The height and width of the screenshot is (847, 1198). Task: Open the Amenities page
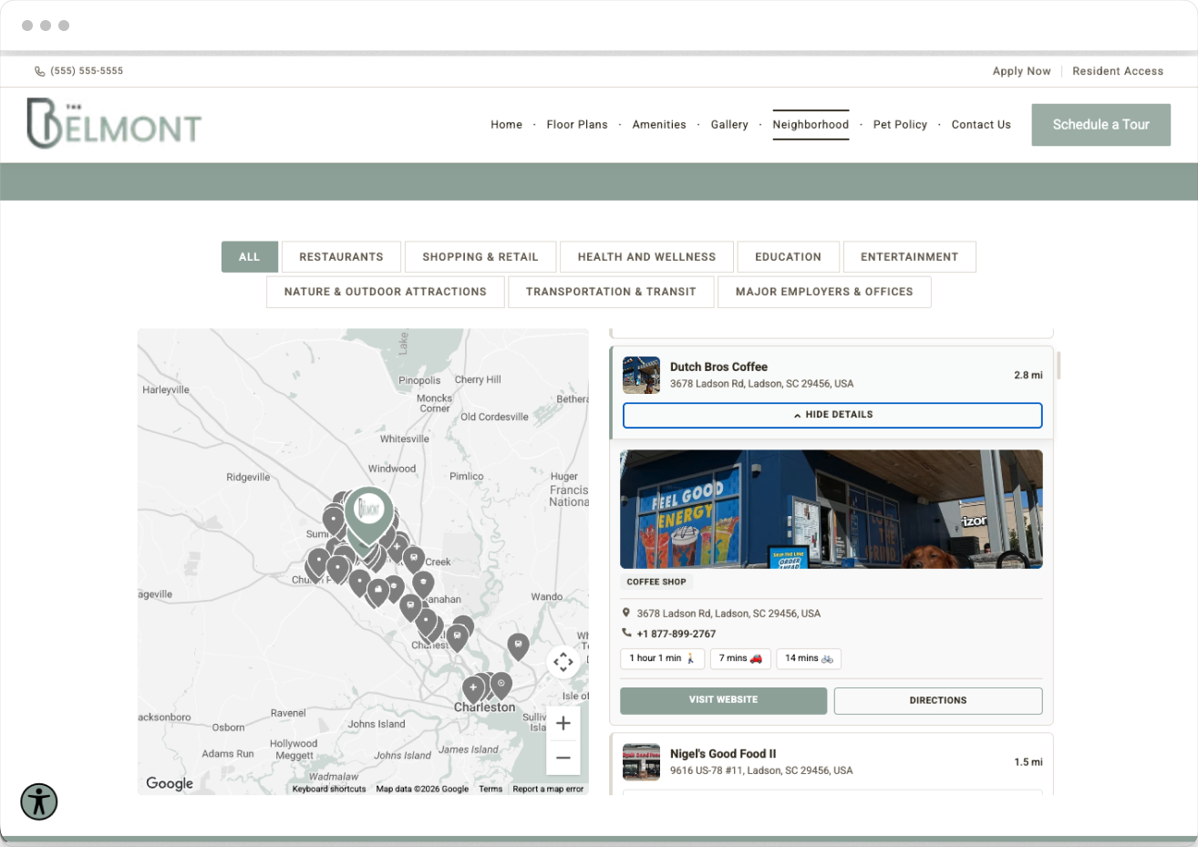tap(659, 125)
